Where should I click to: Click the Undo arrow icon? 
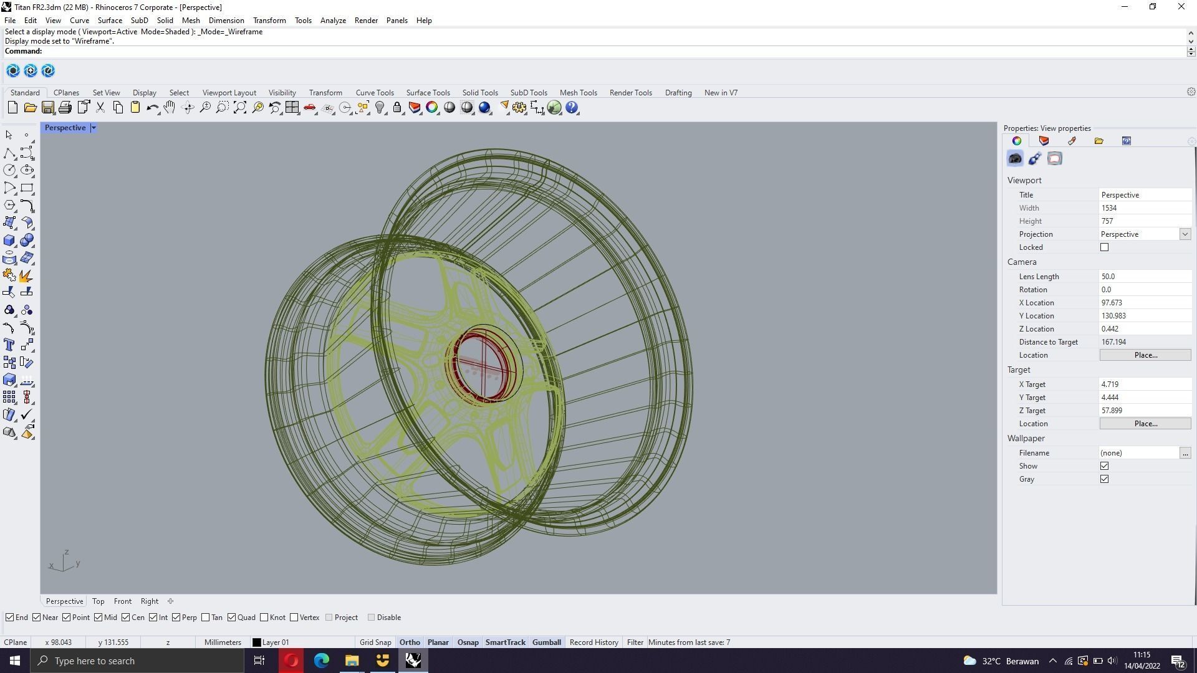click(x=151, y=108)
